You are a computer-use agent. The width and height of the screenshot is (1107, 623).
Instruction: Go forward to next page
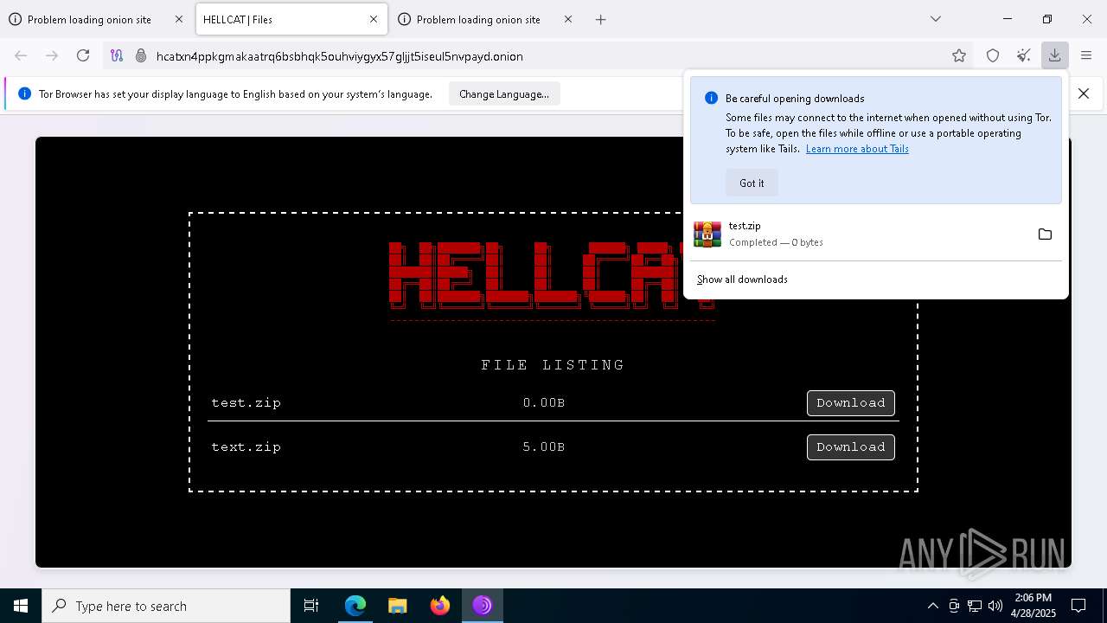click(52, 55)
